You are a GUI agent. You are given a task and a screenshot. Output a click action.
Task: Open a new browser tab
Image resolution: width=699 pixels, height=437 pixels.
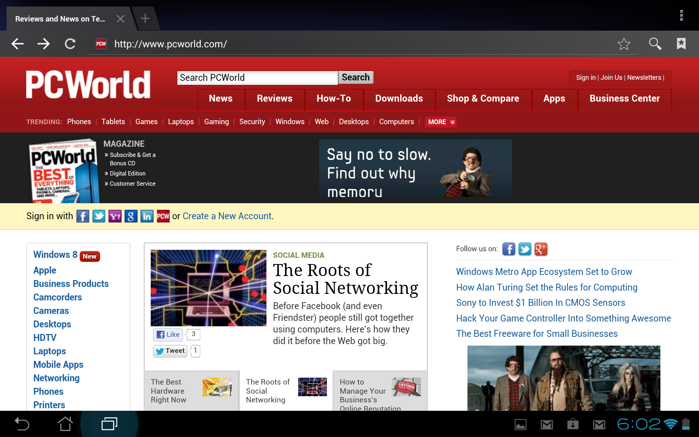click(145, 19)
